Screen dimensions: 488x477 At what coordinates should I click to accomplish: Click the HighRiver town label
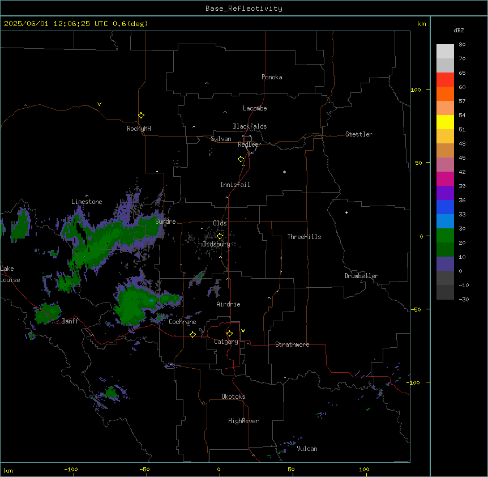point(243,421)
